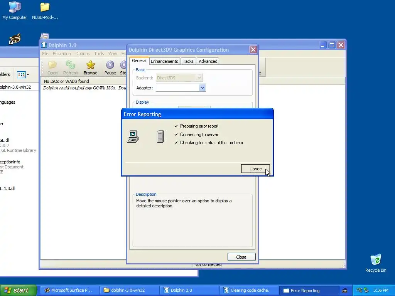Switch to dolphin-3.0-win32 taskbar folder

(x=129, y=290)
